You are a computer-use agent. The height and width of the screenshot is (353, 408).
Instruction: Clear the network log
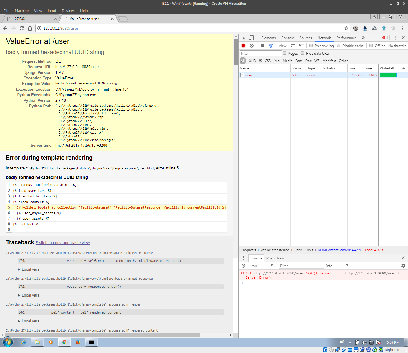252,46
